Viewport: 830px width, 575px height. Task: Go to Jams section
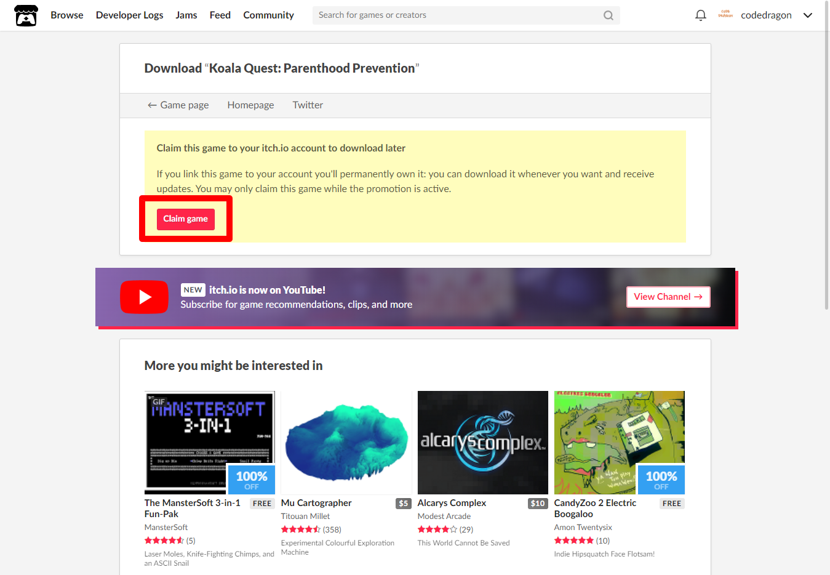click(x=186, y=15)
